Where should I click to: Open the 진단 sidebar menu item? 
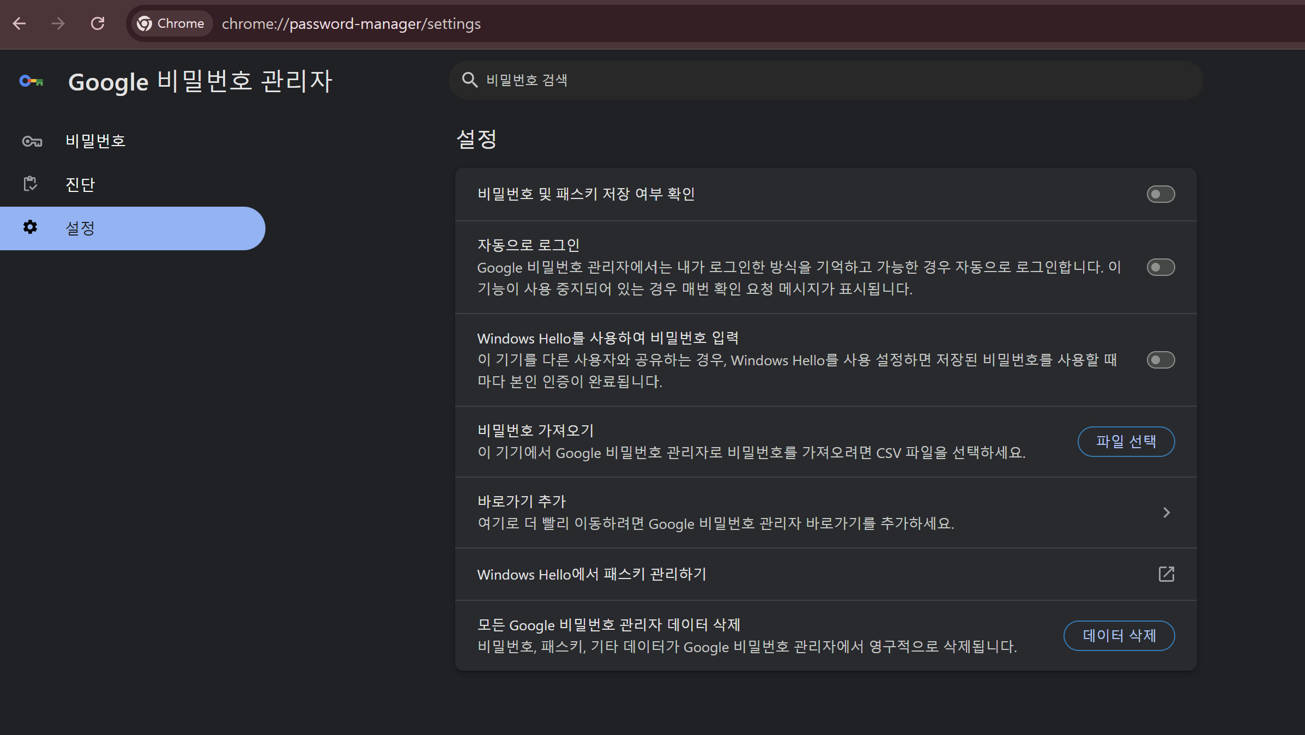80,184
